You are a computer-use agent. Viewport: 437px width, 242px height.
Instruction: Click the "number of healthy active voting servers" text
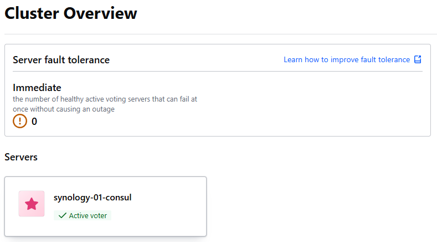(x=105, y=99)
